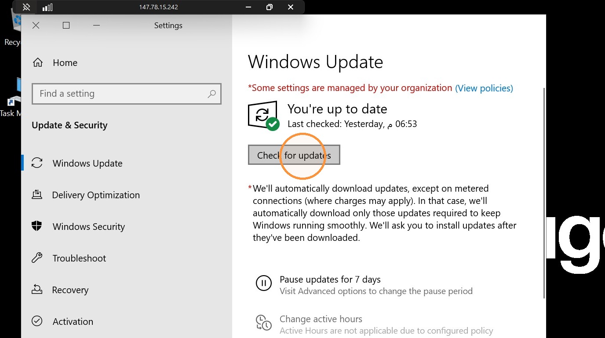The image size is (605, 338).
Task: Click the Windows Update sync arrows icon in sidebar
Action: pos(37,163)
